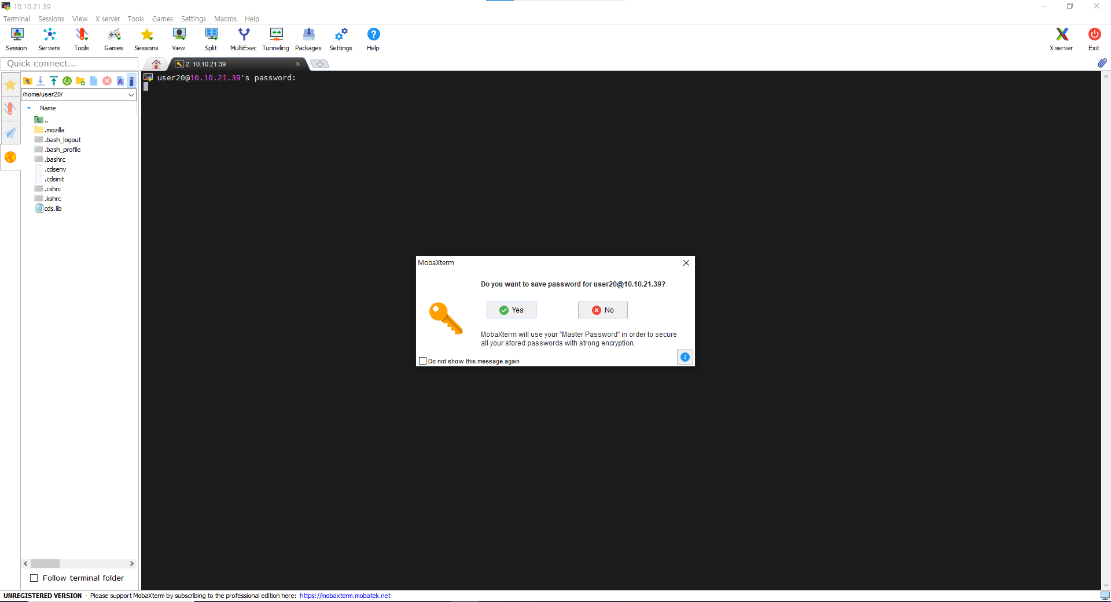Open the Terminal menu

[x=17, y=19]
